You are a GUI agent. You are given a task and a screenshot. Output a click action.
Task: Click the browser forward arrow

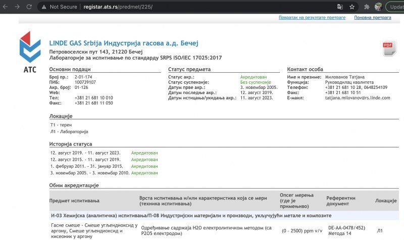point(18,7)
